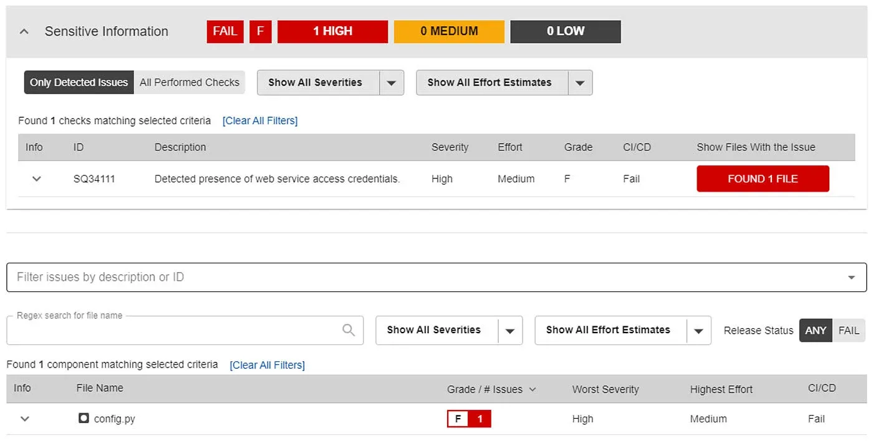
Task: Click the F 1 grade badge for config.py
Action: pos(469,419)
